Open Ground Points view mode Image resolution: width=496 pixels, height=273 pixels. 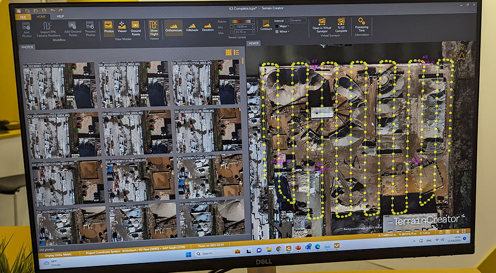coord(135,28)
